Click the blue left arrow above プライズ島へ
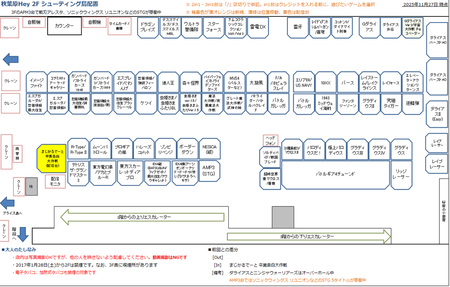Screen dimensions: 450x287 8,203
